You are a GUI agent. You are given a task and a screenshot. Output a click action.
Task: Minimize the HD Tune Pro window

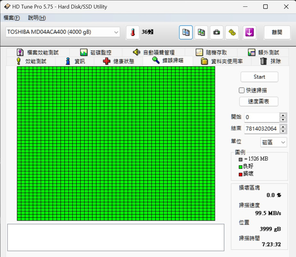point(245,7)
